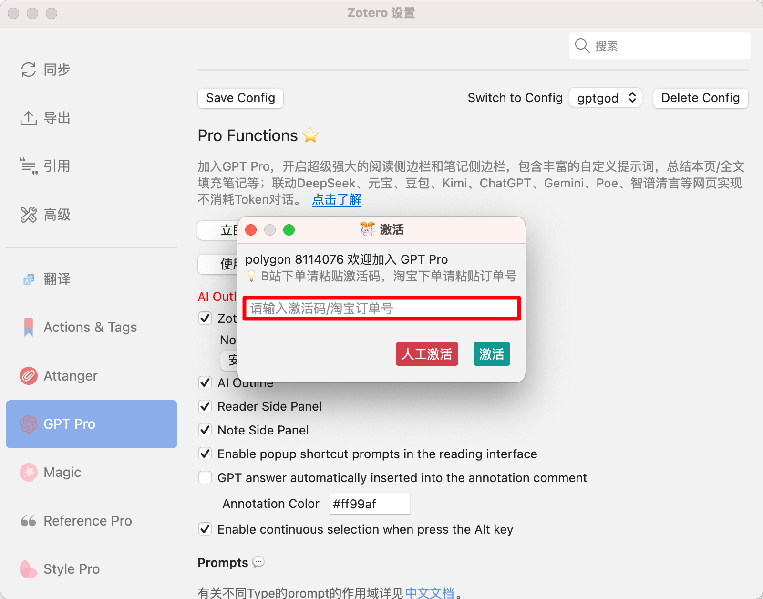763x599 pixels.
Task: Zoom the activation dialog with green button
Action: (x=289, y=230)
